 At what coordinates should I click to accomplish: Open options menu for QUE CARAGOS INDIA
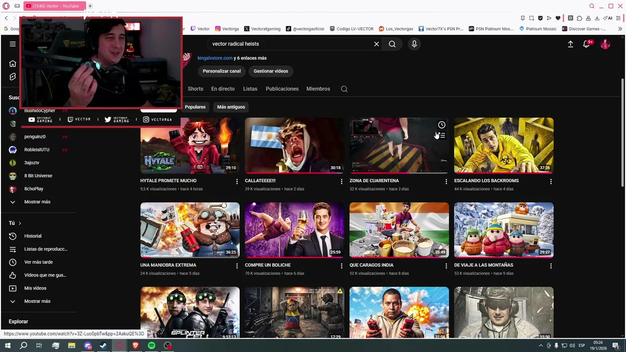446,266
